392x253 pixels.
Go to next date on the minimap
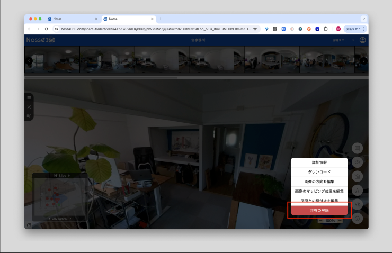(x=70, y=219)
